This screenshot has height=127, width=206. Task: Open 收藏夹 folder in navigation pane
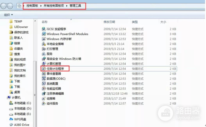[x=16, y=49]
